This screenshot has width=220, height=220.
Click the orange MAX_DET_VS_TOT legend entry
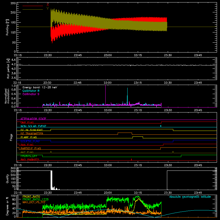coord(34,202)
